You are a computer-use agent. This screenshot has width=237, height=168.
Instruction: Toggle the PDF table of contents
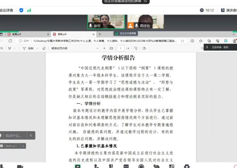pos(2,48)
